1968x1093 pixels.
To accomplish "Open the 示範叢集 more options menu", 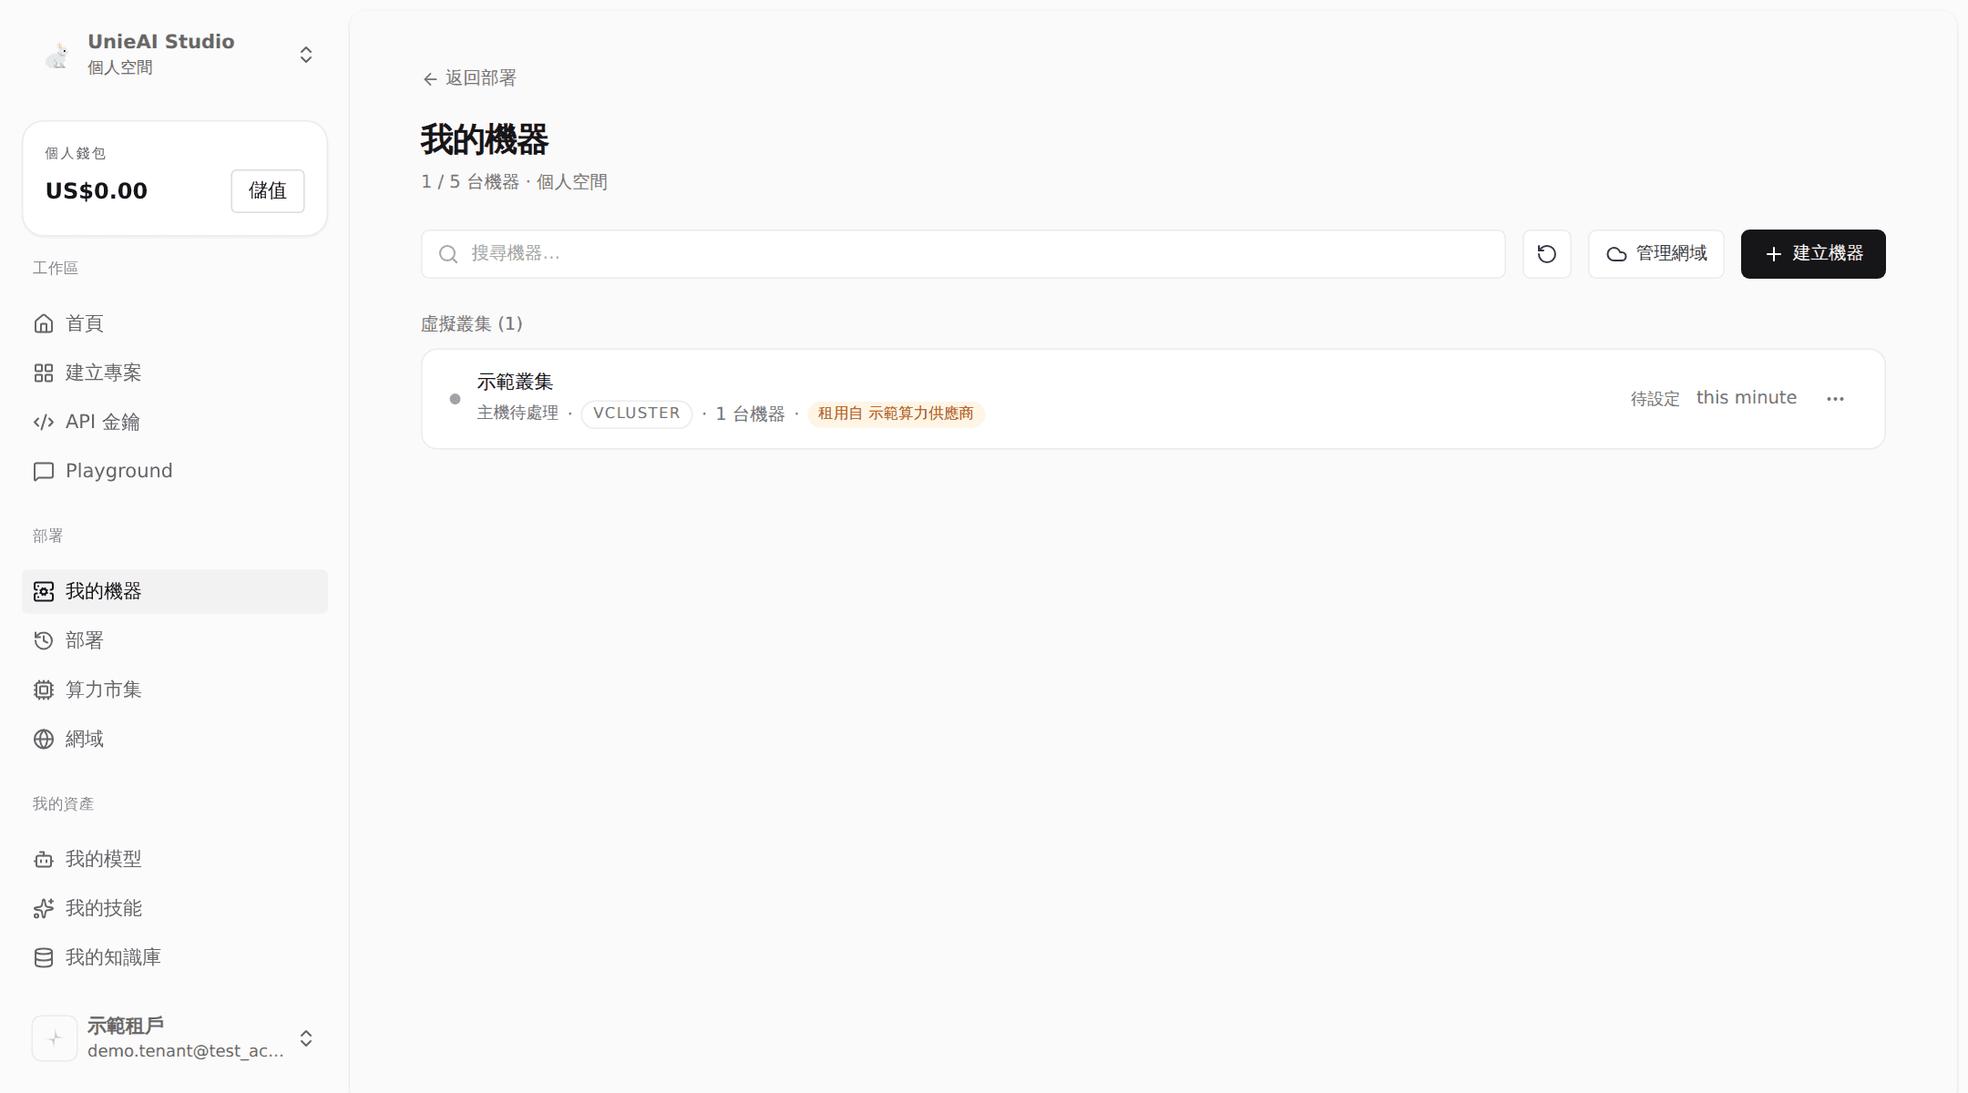I will (1835, 399).
